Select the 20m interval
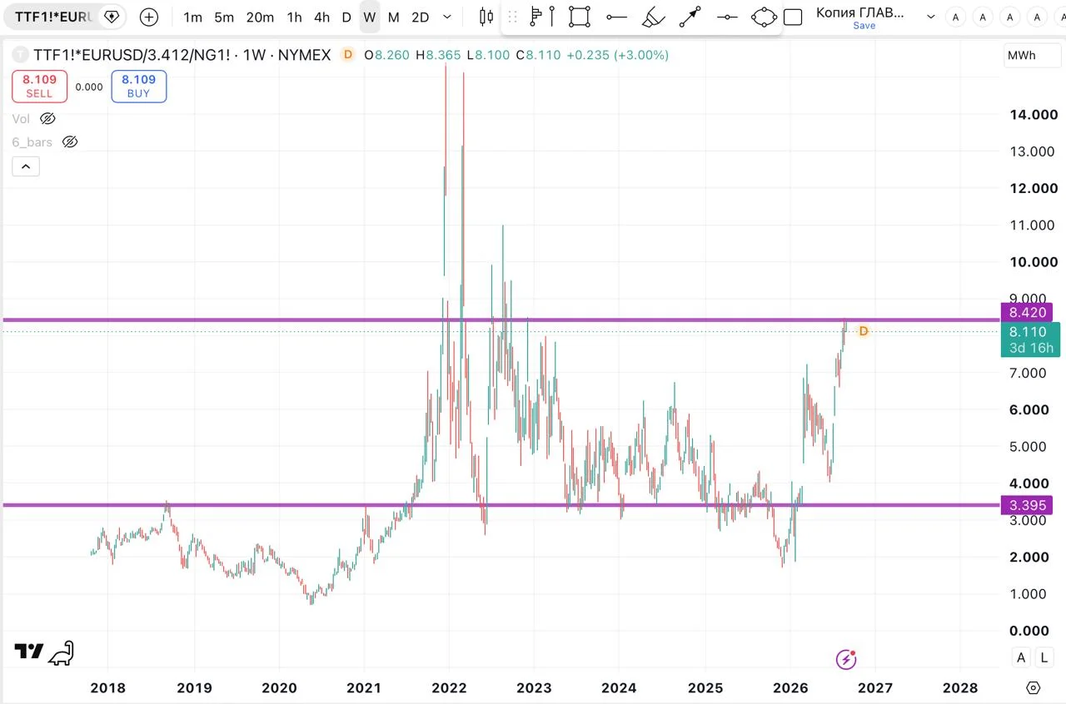 [x=260, y=17]
